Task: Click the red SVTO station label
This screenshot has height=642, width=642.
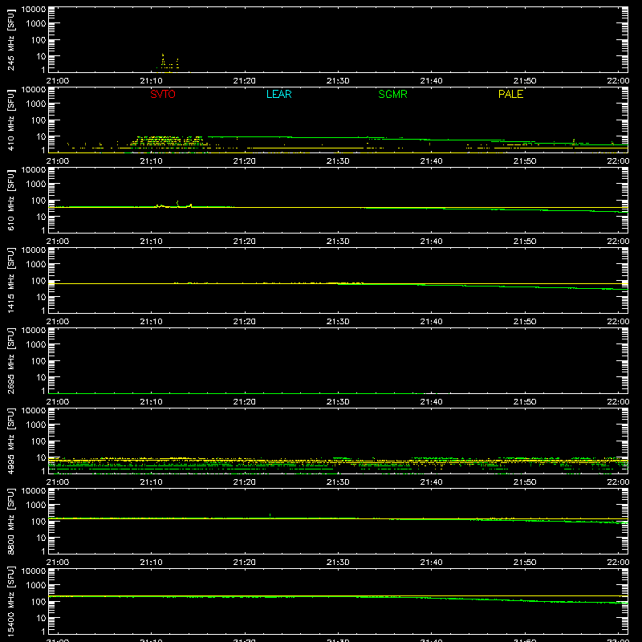Action: (x=163, y=94)
